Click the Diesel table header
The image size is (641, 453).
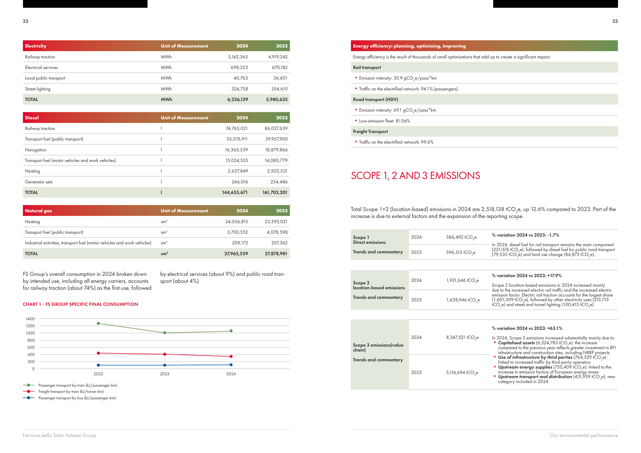pos(156,118)
